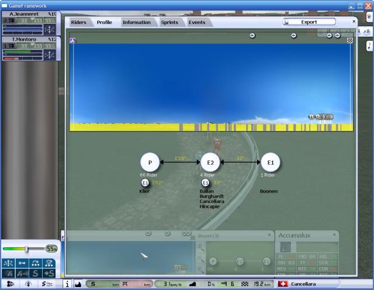Open the info 'i' icon in bottom bar

click(67, 284)
